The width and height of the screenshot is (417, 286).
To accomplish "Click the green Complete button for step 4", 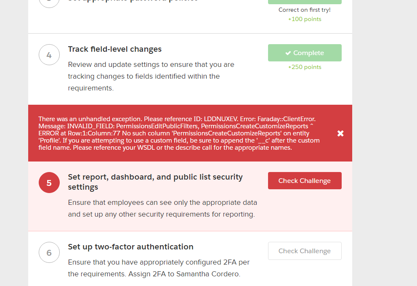I will 305,53.
